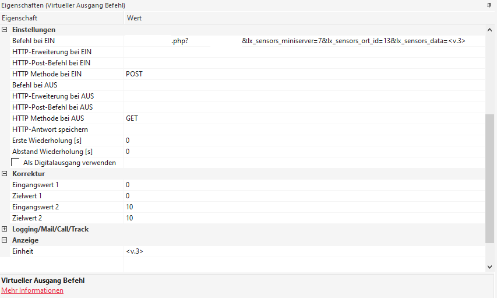Edit the Zielwert 2 value
Viewport: 497px width, 298px height.
click(303, 218)
